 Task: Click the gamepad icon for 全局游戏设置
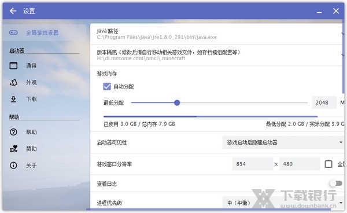(x=13, y=33)
